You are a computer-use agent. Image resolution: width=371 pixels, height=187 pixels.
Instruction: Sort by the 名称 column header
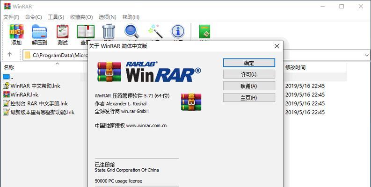click(9, 68)
